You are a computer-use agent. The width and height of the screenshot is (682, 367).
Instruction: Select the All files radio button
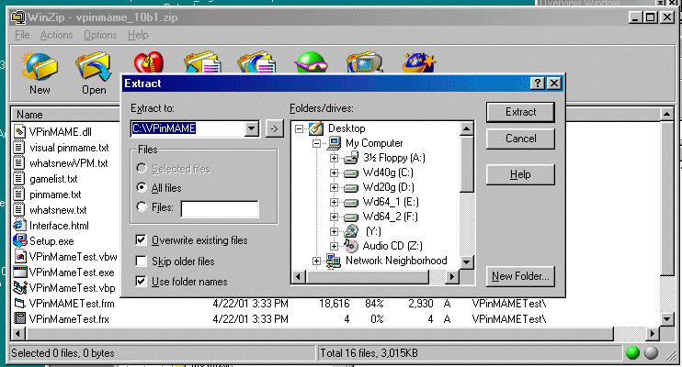point(141,187)
